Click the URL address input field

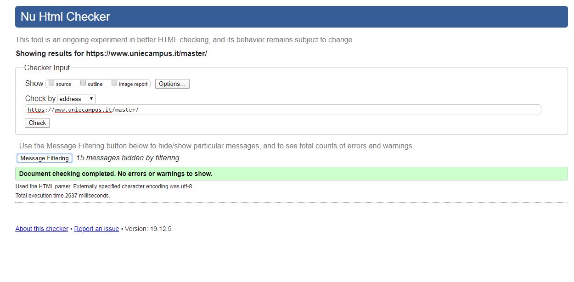(283, 110)
